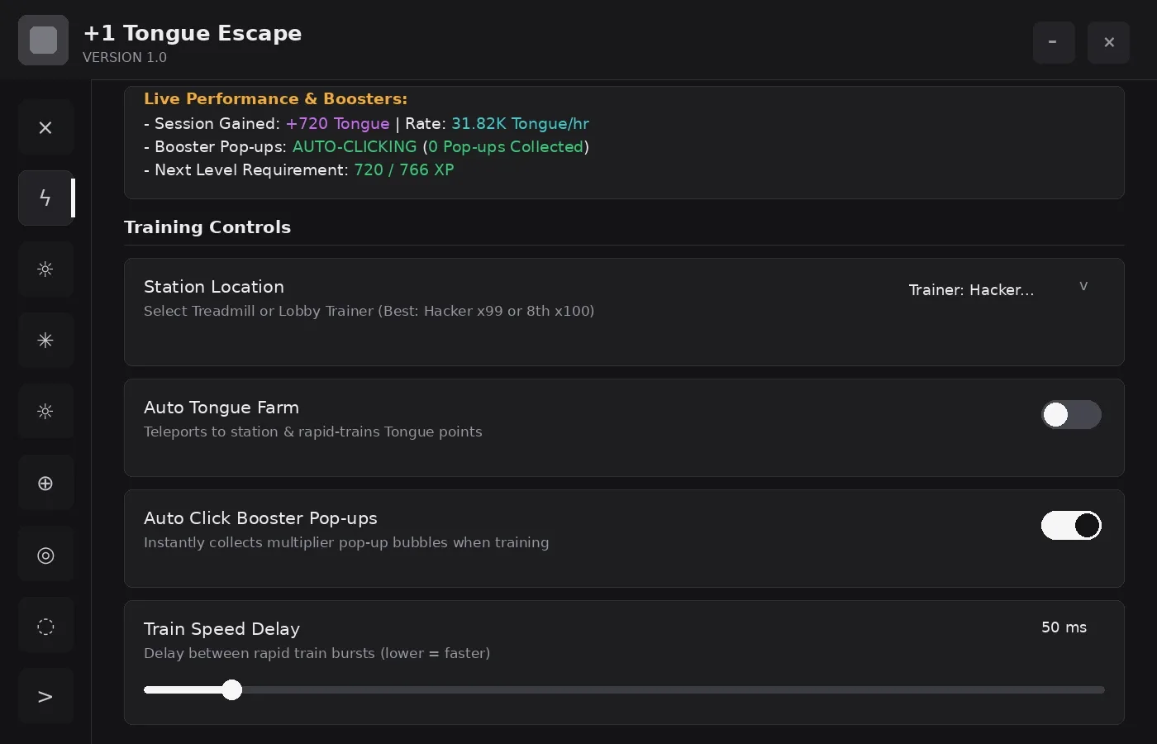Click the Train Speed Delay slider handle
Screen dimensions: 1157x744
coord(232,690)
